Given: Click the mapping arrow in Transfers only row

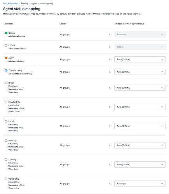Looking at the screenshot, I should tap(110, 72).
